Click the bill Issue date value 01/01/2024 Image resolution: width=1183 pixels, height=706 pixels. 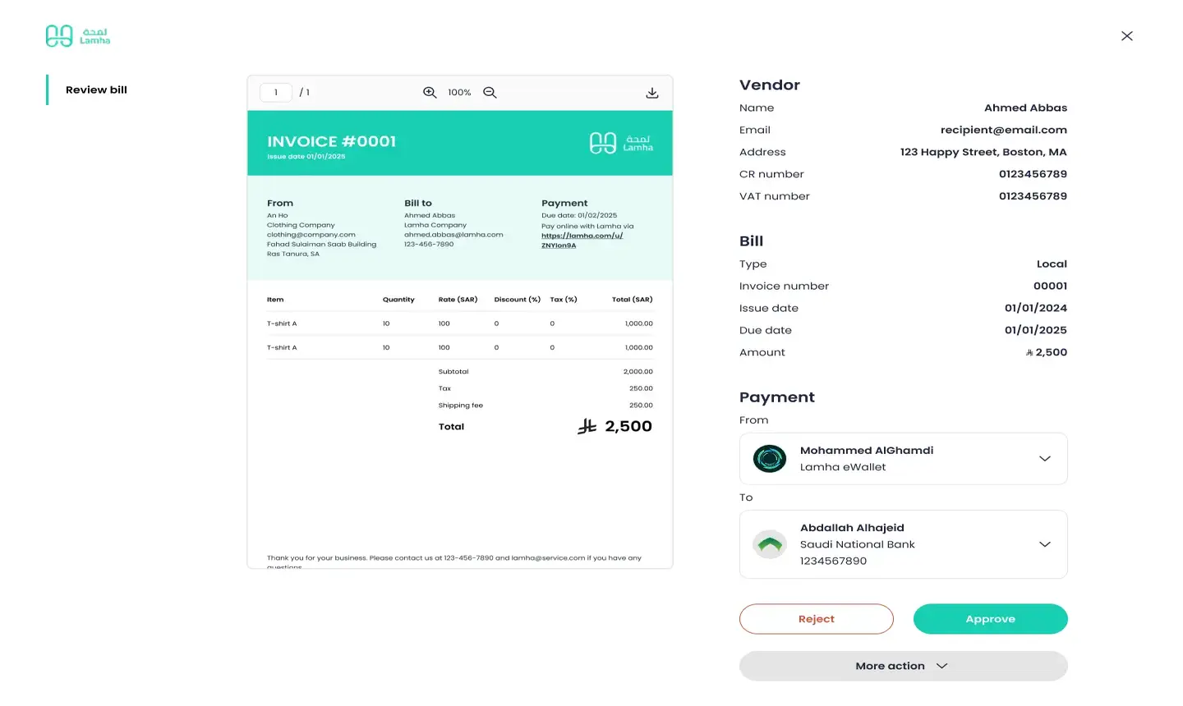point(1036,308)
